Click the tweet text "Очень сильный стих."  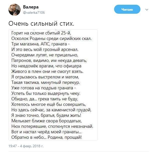41,23
